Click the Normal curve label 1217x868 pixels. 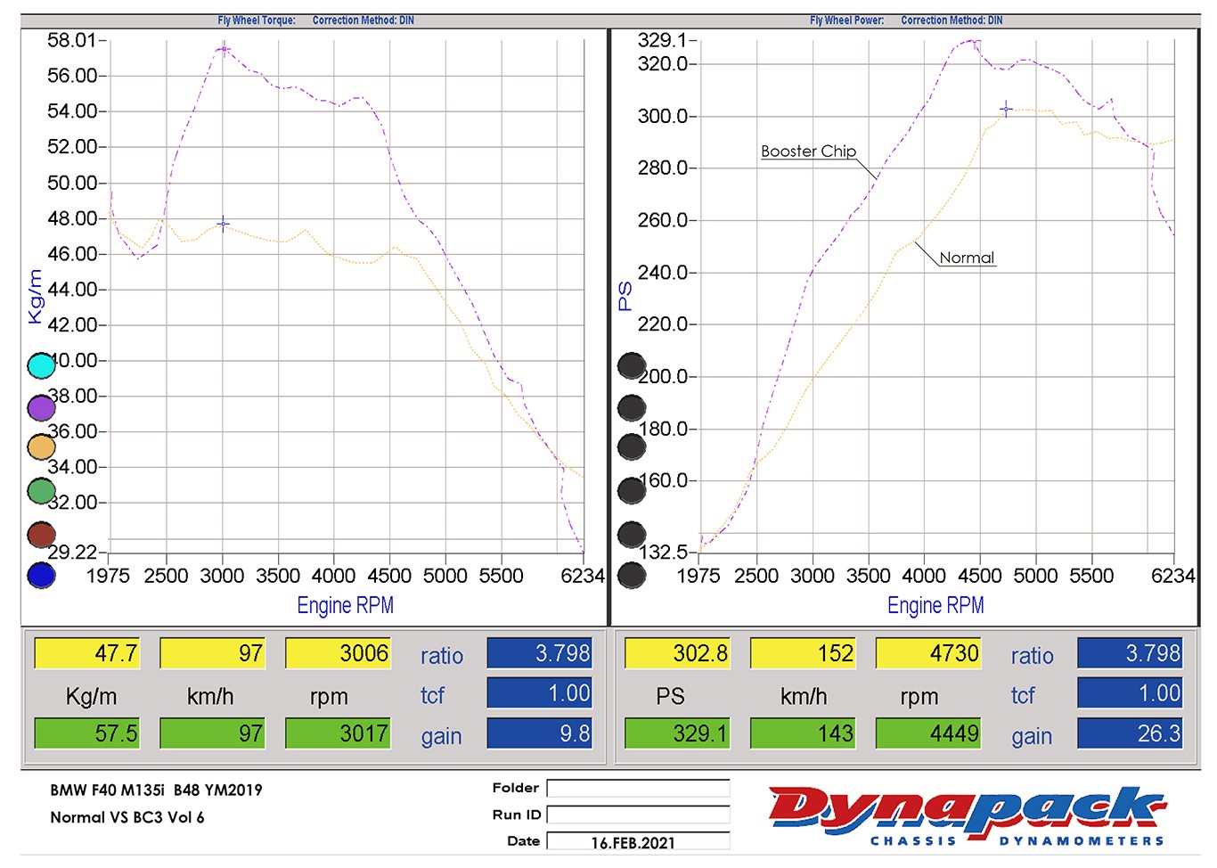[967, 258]
